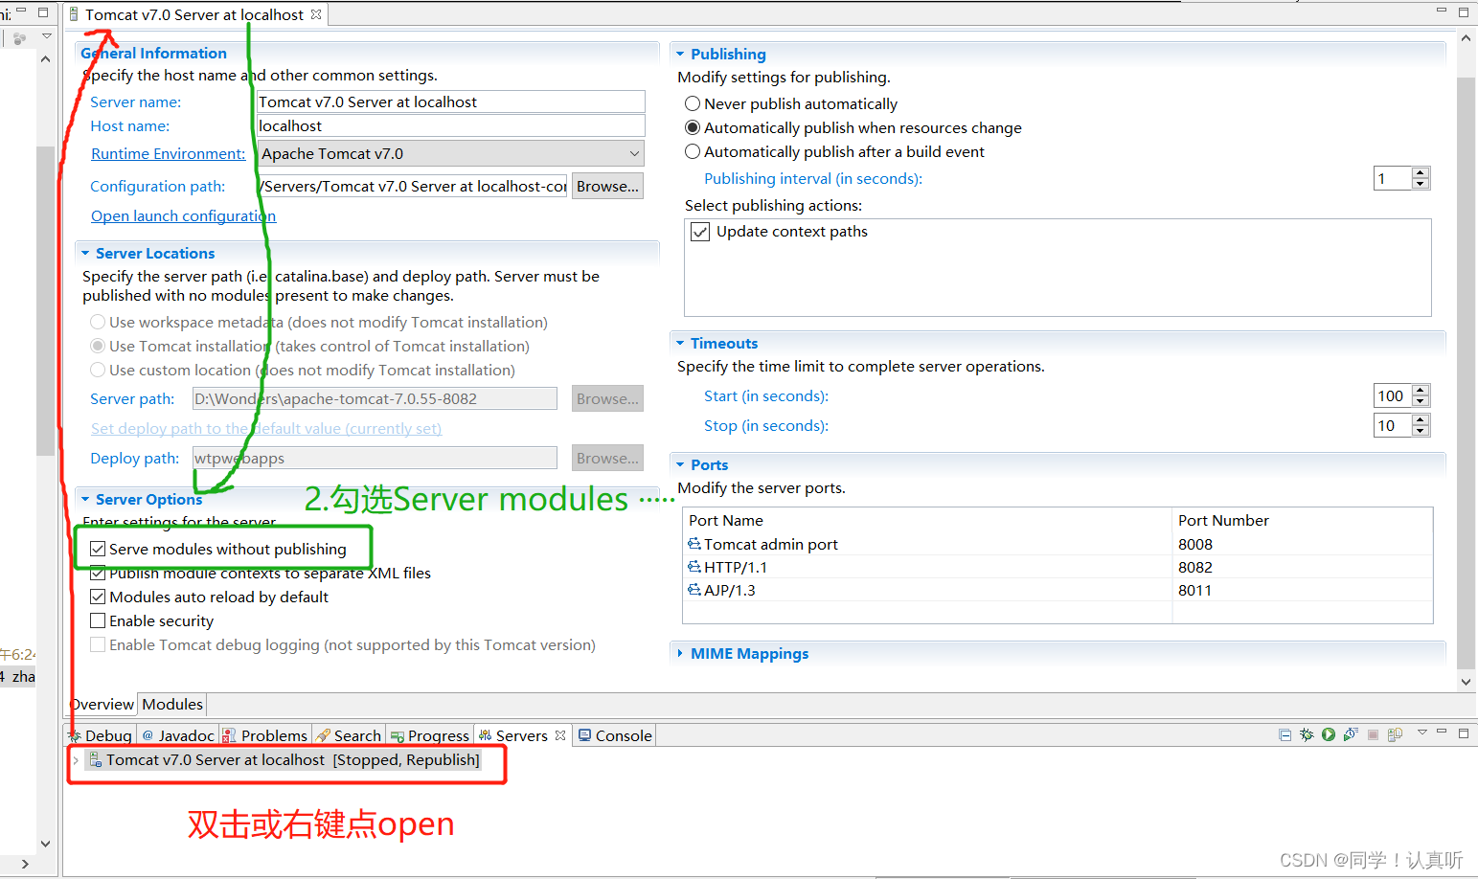Select Automatically publish when resources change

point(693,127)
